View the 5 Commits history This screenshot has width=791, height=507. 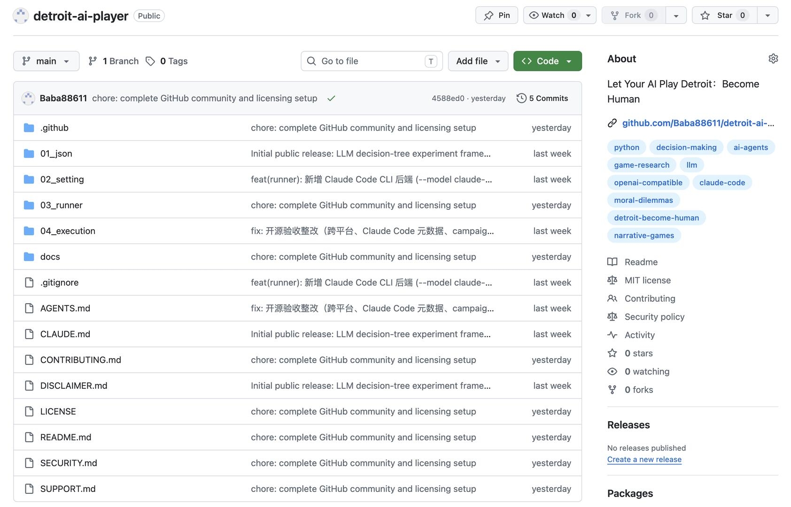pos(543,98)
